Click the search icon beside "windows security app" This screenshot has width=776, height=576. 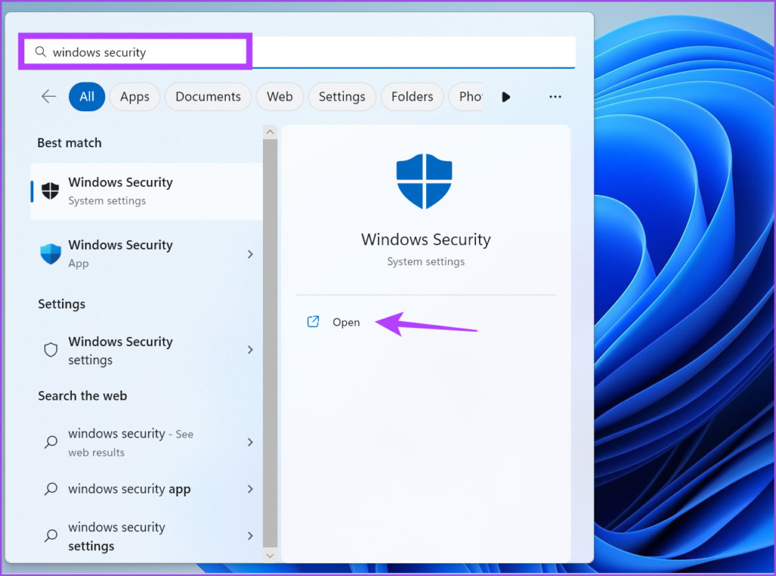[51, 489]
